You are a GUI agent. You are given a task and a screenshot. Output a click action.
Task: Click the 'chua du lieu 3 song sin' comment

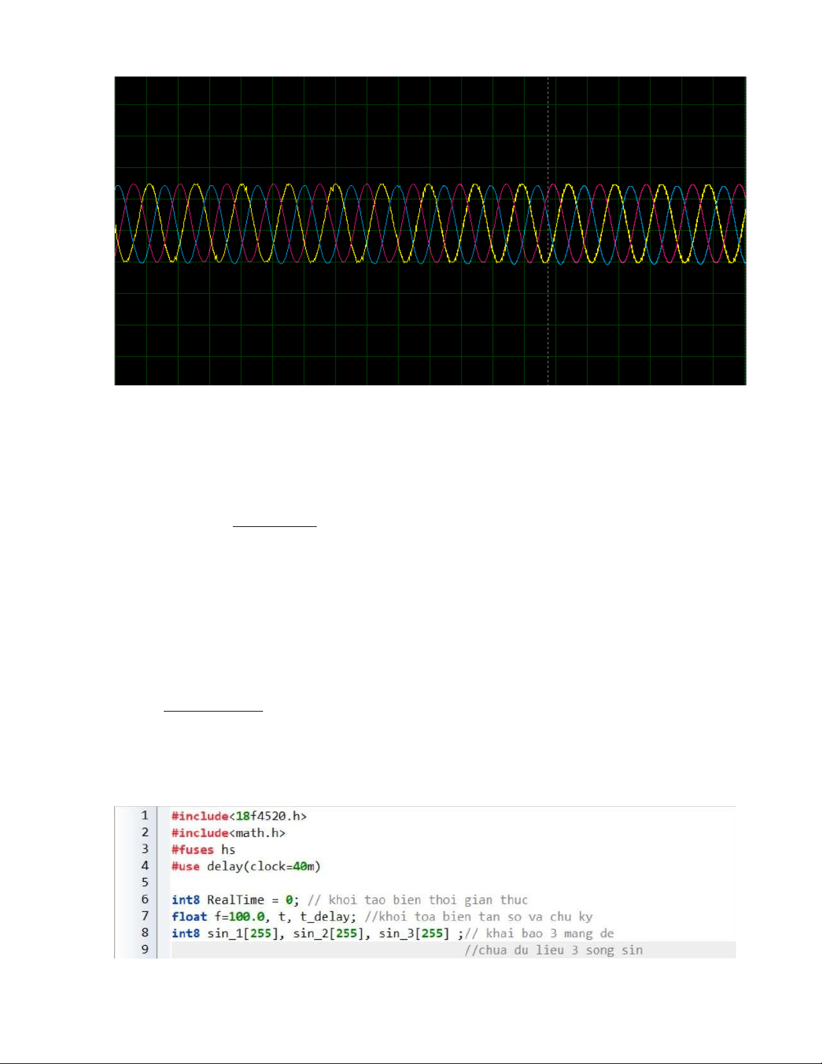point(554,951)
